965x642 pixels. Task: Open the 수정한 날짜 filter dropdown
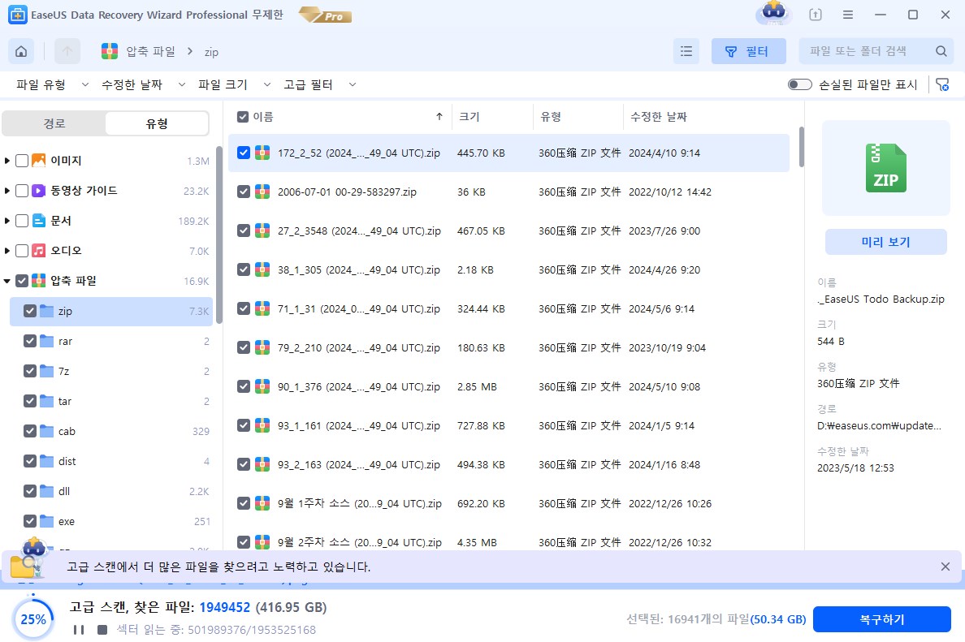pyautogui.click(x=144, y=85)
